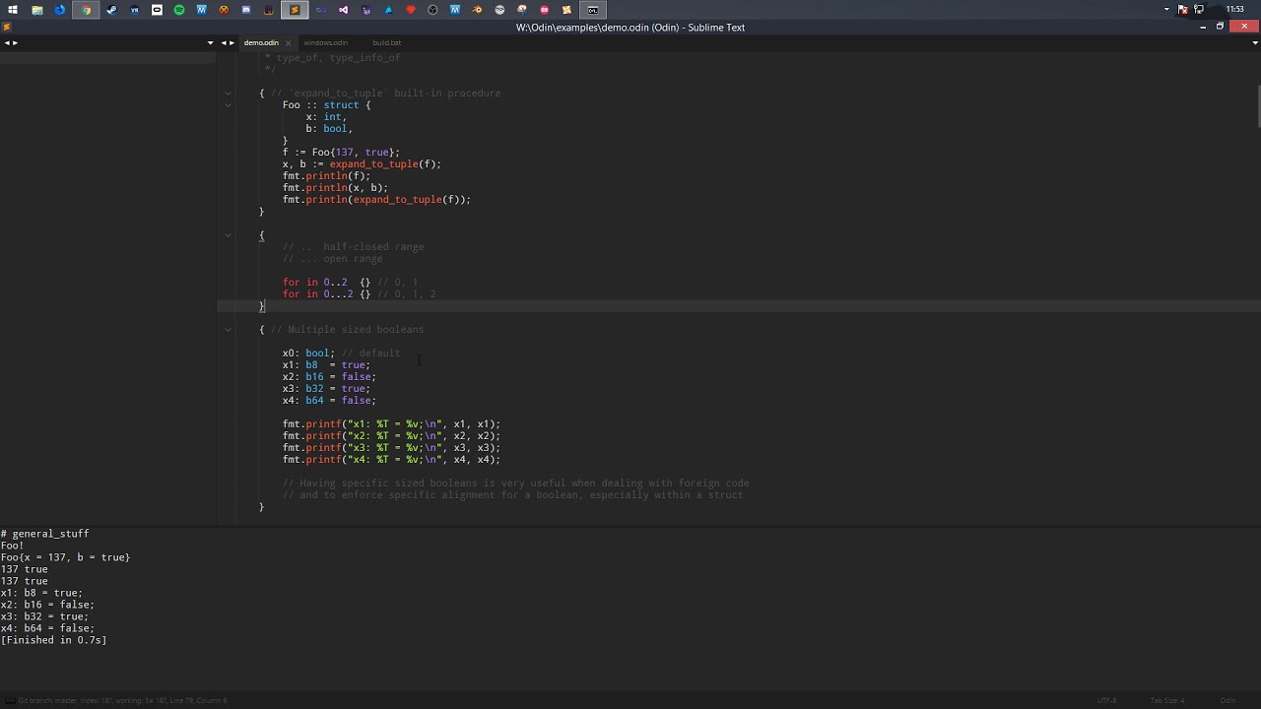Fold the half-closed range code block

pyautogui.click(x=228, y=235)
